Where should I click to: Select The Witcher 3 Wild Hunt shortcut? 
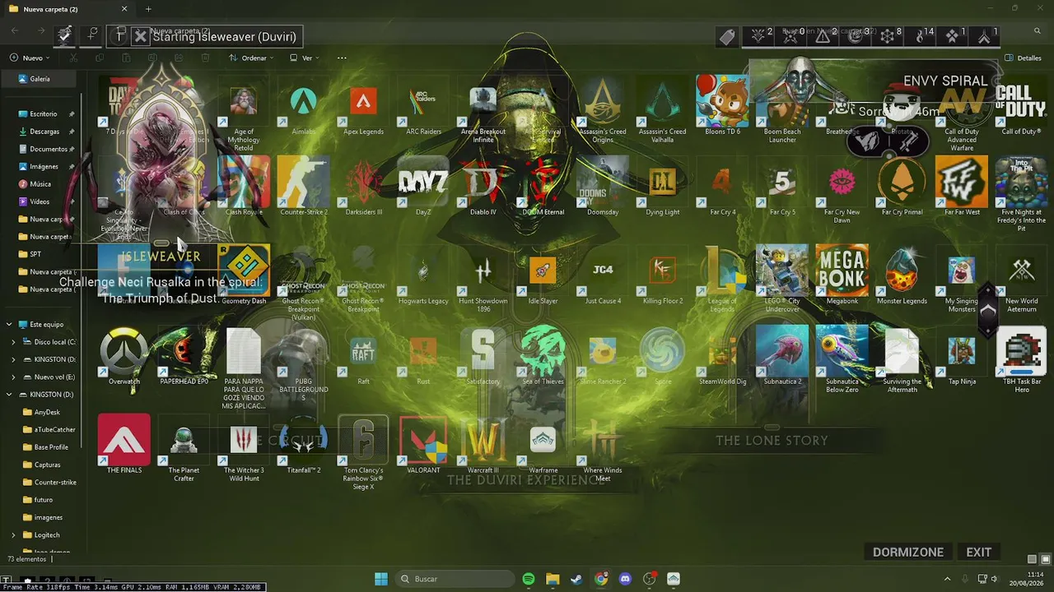[x=244, y=449]
